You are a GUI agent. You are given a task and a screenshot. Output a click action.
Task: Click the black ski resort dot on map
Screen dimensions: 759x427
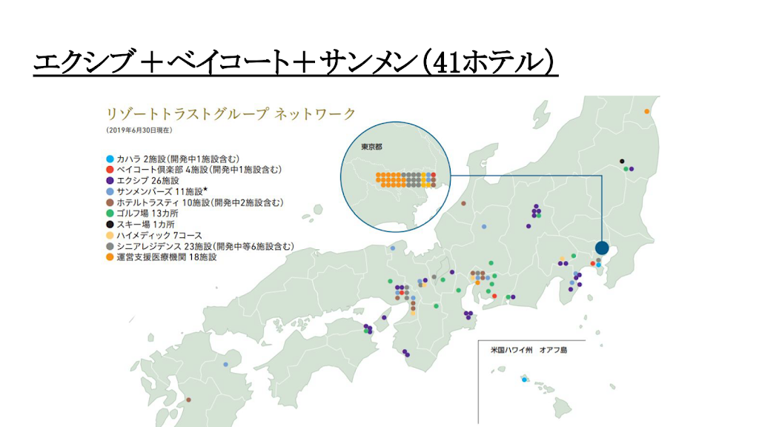622,161
